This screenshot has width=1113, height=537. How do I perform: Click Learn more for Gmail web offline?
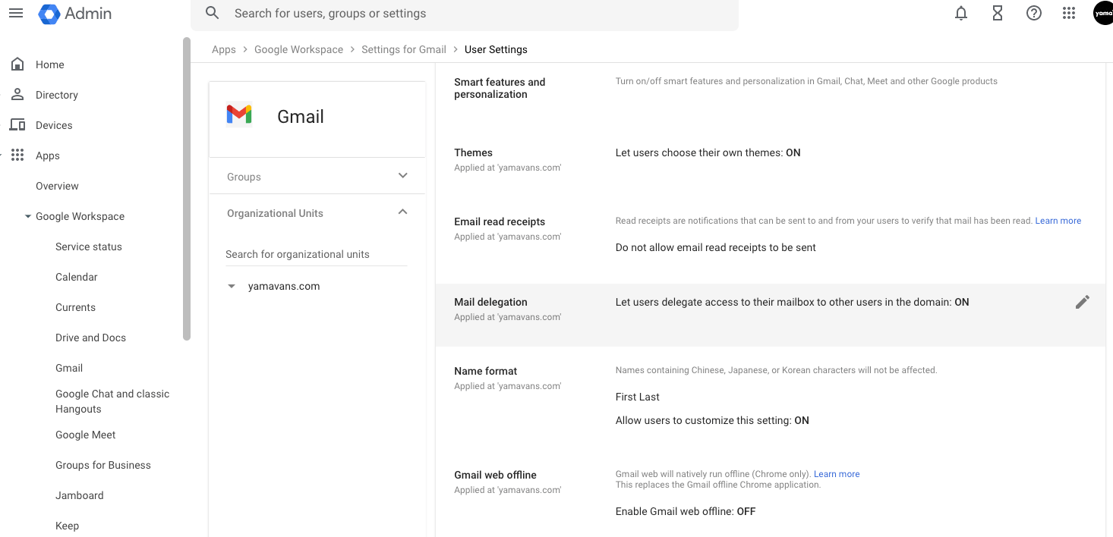[837, 474]
